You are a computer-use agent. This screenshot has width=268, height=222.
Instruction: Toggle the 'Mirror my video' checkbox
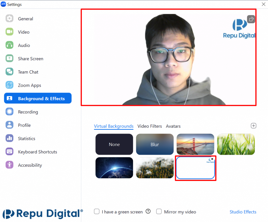pyautogui.click(x=159, y=212)
